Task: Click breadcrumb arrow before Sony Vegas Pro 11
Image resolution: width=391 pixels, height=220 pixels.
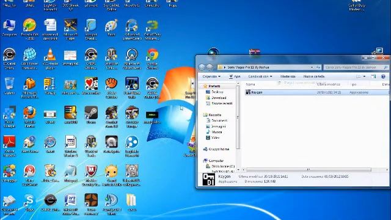Action: (x=225, y=67)
